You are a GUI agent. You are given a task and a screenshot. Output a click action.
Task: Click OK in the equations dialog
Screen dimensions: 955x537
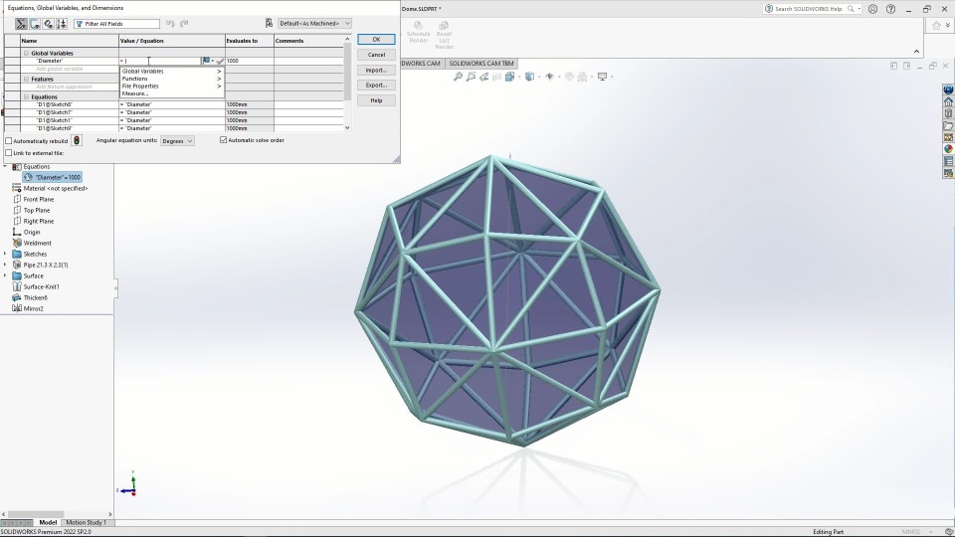point(376,39)
